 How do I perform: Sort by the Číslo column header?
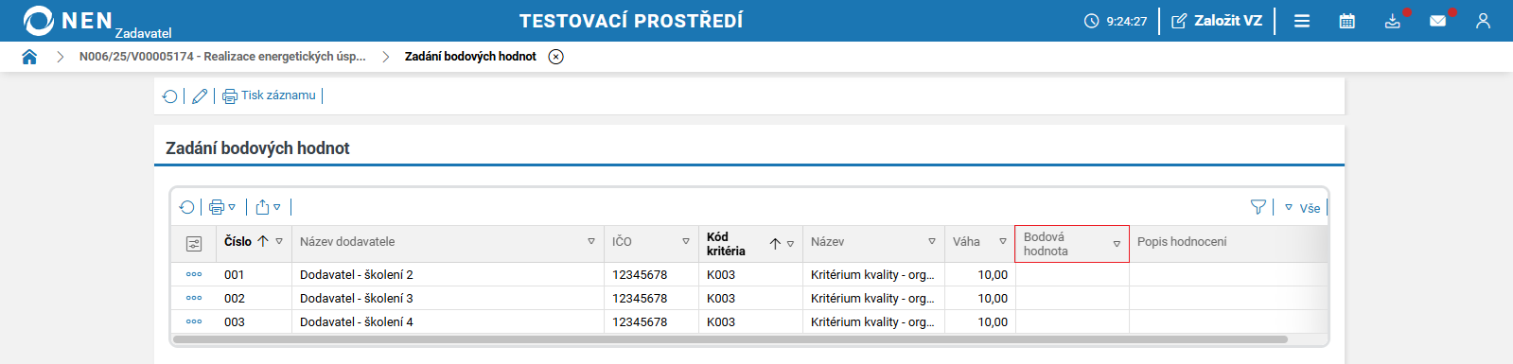(238, 242)
